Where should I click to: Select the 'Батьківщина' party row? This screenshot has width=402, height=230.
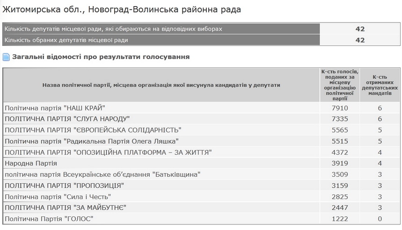tap(102, 174)
